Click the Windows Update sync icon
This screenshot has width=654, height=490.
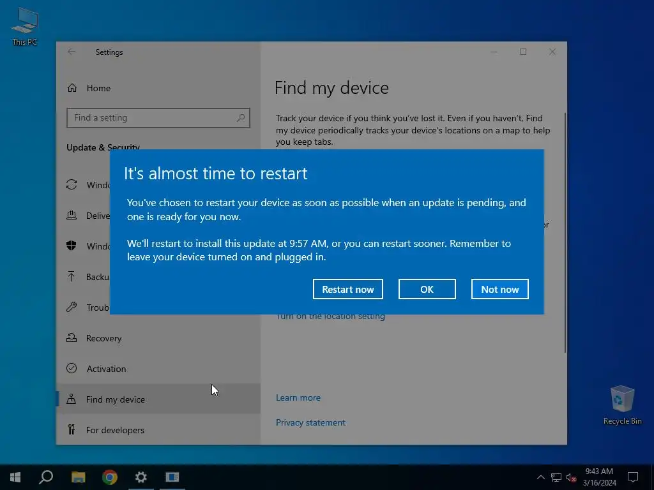[x=72, y=184]
